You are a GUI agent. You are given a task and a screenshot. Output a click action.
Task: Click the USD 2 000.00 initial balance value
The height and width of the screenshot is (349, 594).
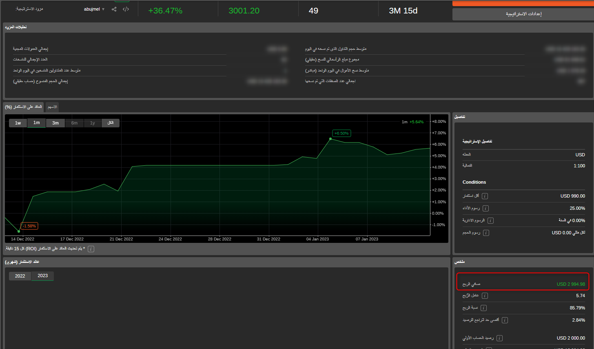coord(571,338)
